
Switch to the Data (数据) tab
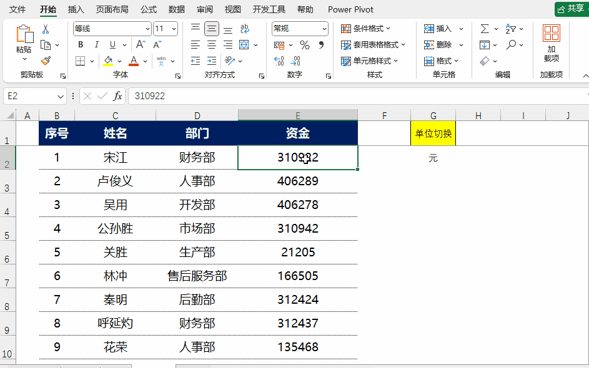pyautogui.click(x=177, y=9)
